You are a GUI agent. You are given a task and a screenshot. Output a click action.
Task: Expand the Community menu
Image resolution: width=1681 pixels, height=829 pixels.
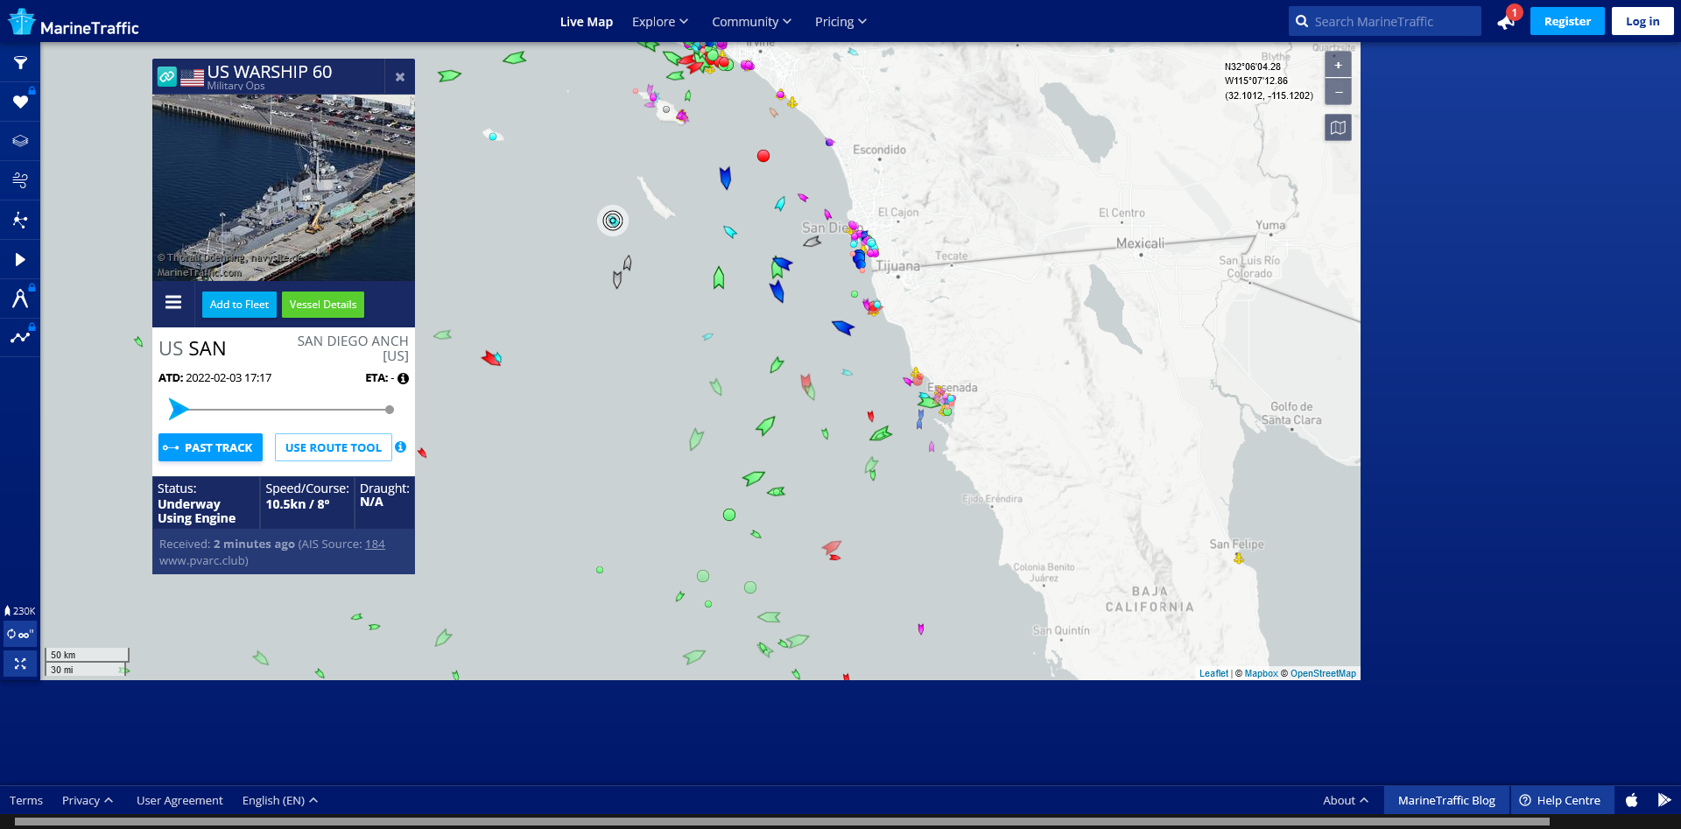point(751,22)
